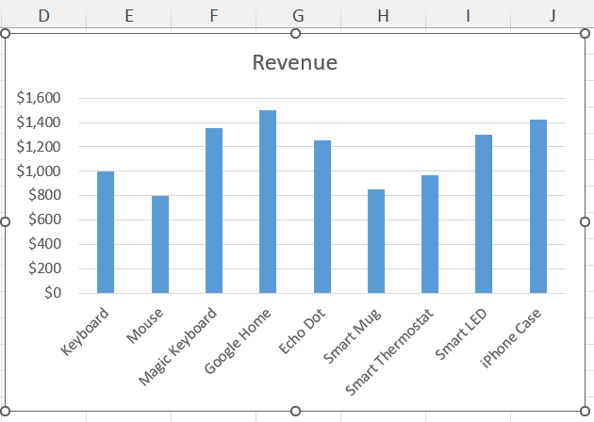Image resolution: width=594 pixels, height=422 pixels.
Task: Select the Smart Thermostat bar
Action: tap(430, 235)
